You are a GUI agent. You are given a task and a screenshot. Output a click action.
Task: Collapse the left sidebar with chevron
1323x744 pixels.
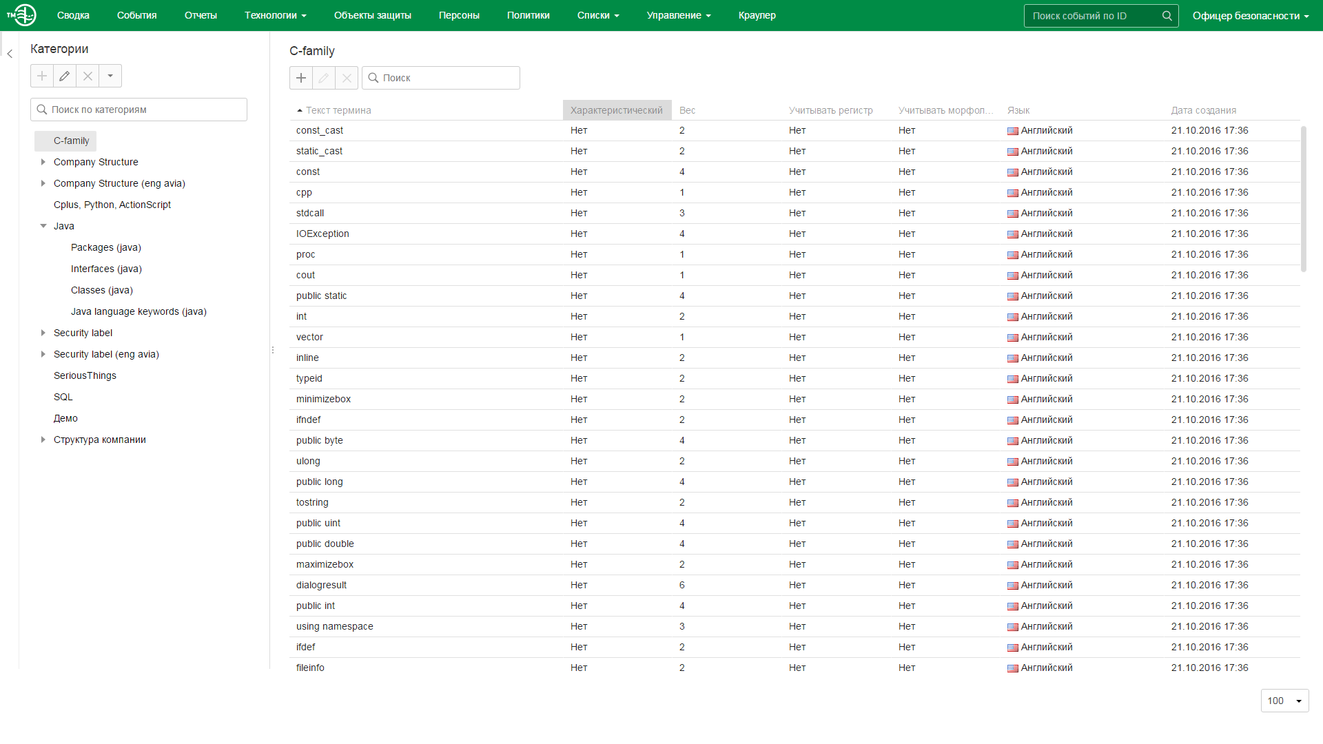[10, 54]
